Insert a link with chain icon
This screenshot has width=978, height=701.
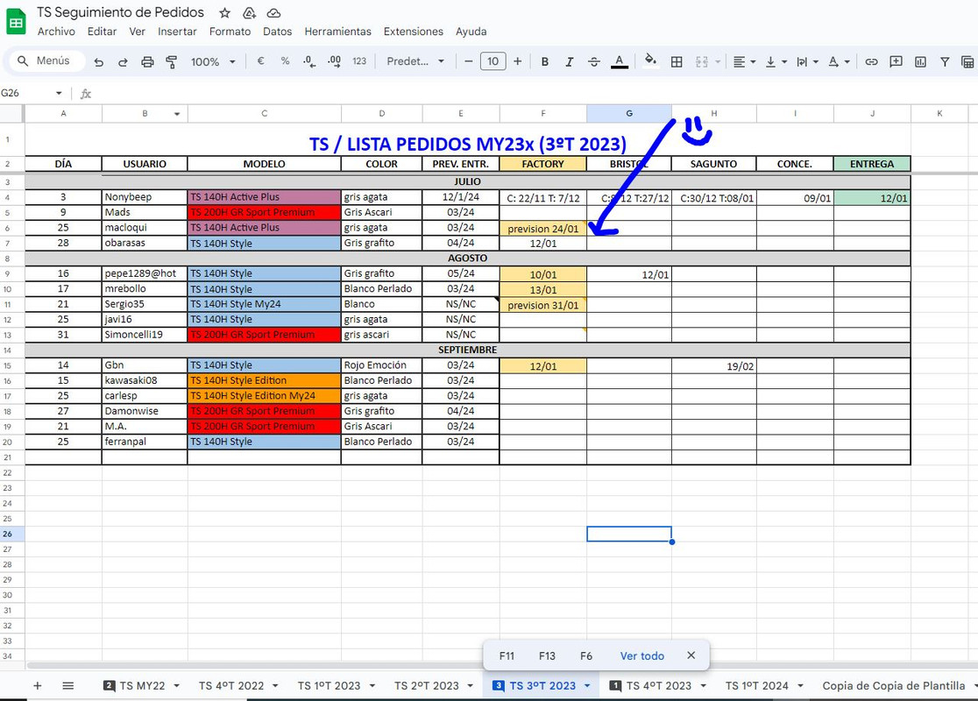click(871, 61)
